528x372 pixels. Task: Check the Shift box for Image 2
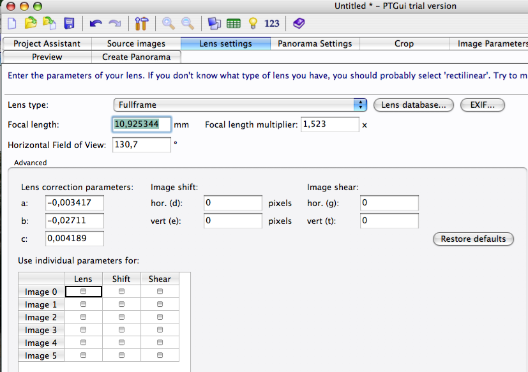point(121,317)
